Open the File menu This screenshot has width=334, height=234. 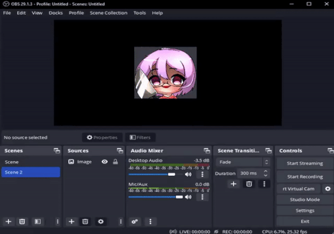pos(7,13)
